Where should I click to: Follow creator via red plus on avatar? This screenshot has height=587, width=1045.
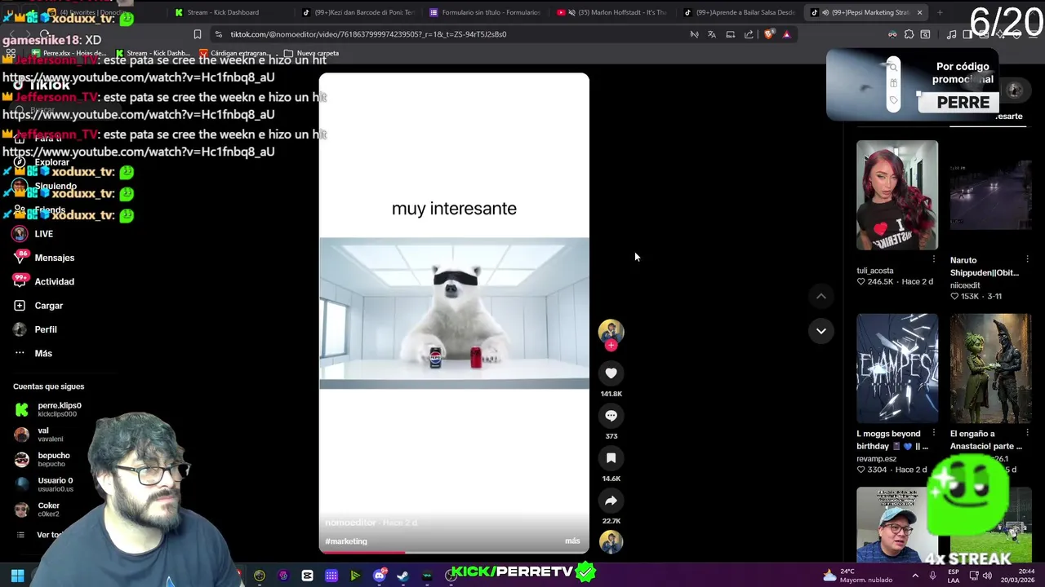pyautogui.click(x=611, y=345)
